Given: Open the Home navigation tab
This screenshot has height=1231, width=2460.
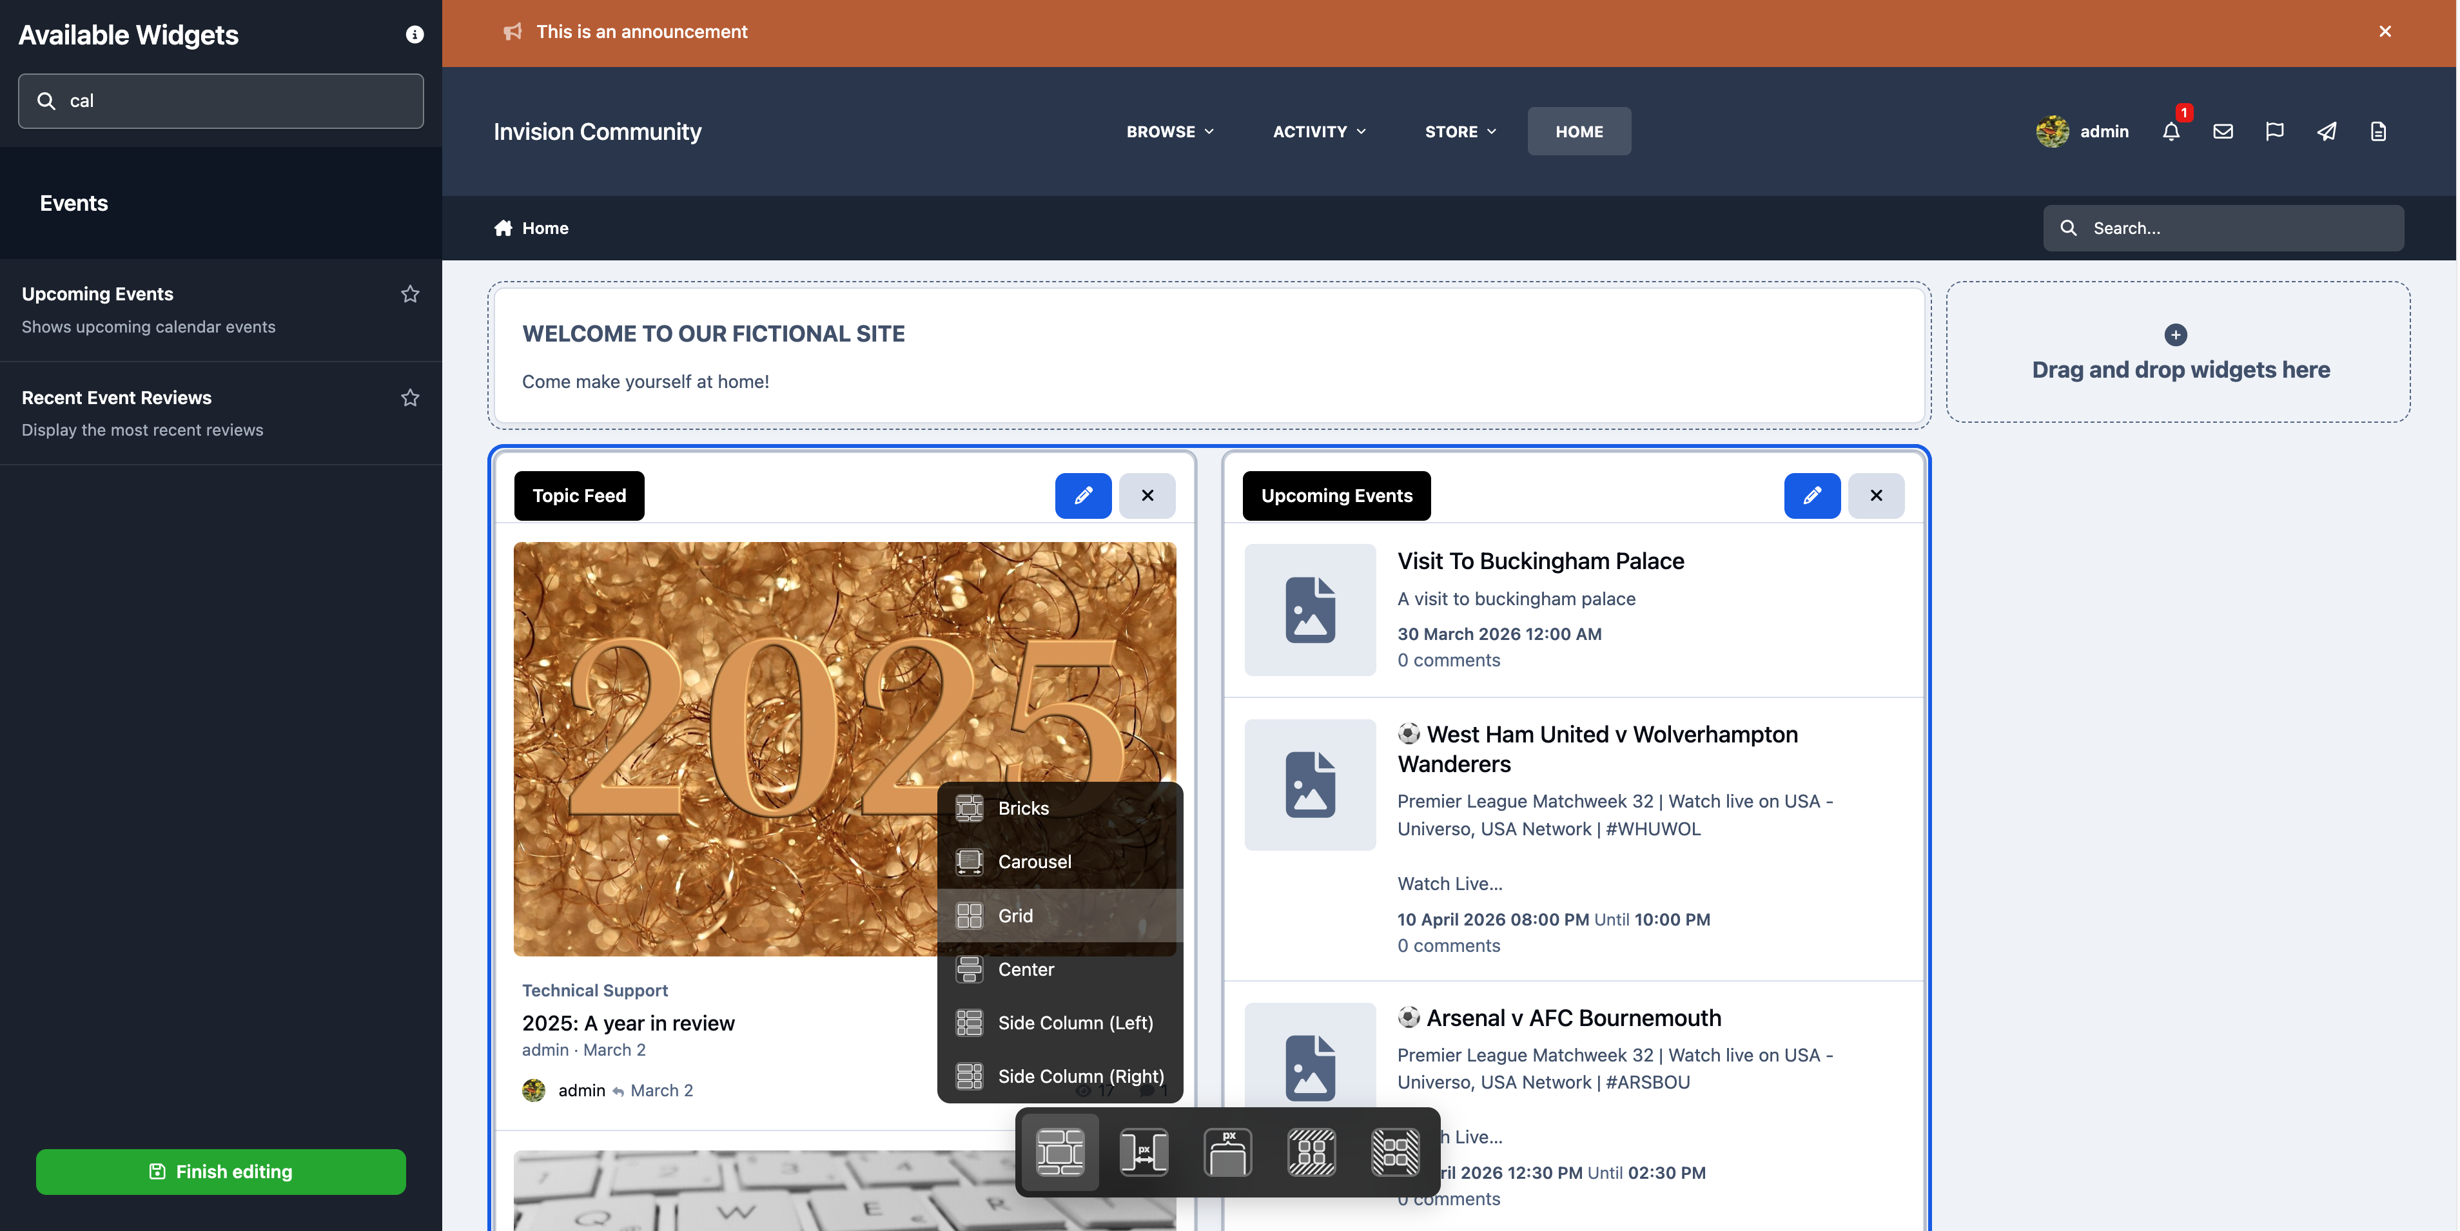Looking at the screenshot, I should [x=1579, y=131].
